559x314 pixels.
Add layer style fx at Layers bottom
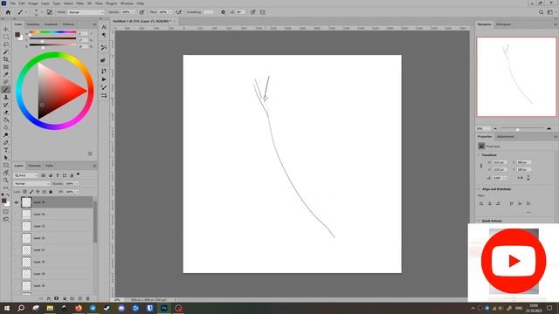tap(49, 298)
